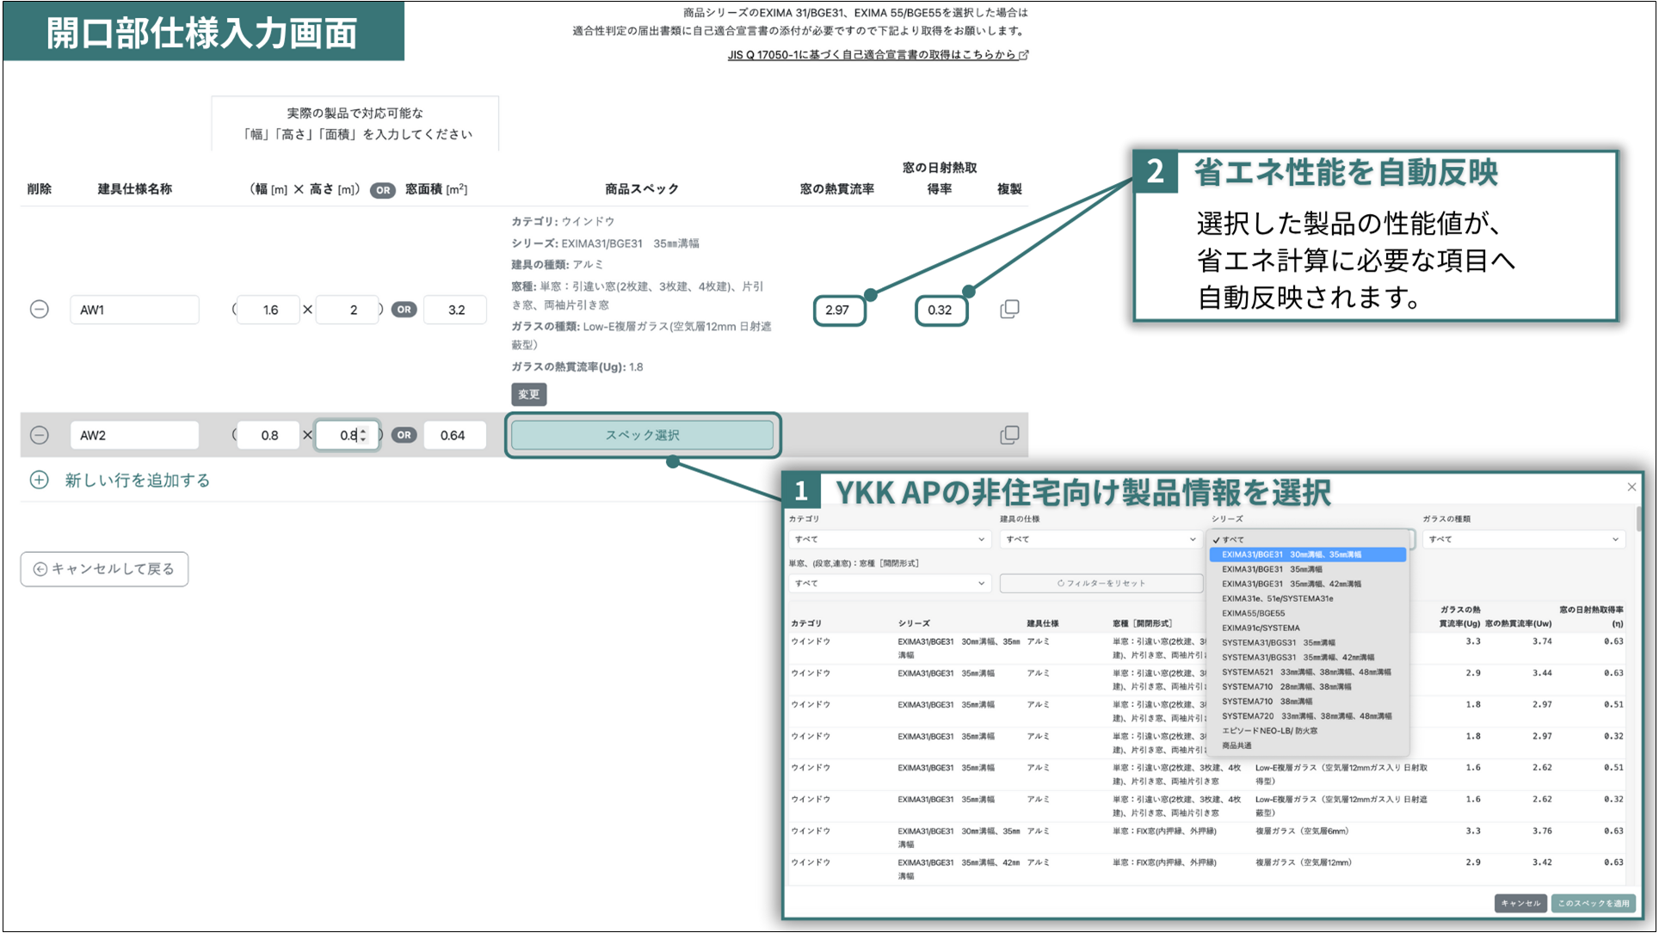1659x933 pixels.
Task: Close the product selection dialog
Action: (x=1631, y=488)
